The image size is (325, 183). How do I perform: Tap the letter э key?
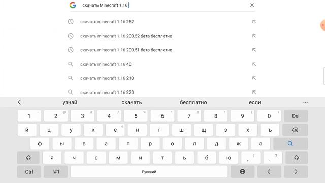tap(261, 144)
